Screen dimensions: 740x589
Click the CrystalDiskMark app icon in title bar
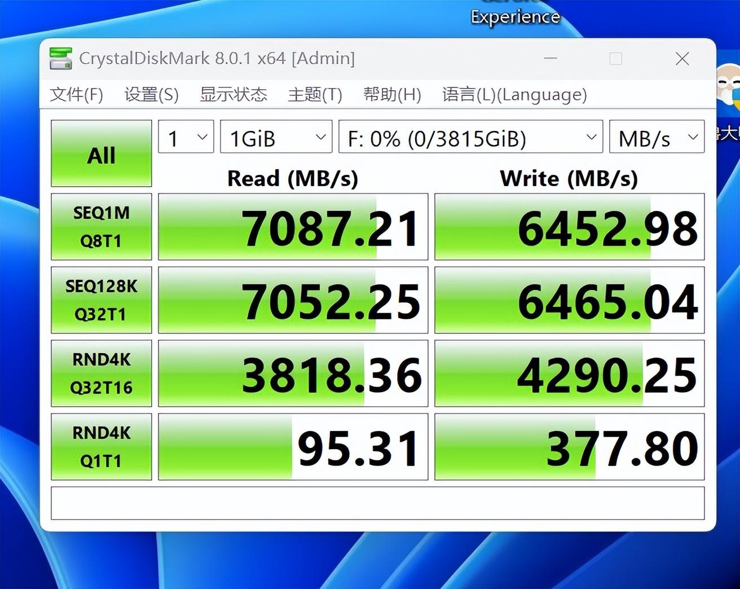(x=60, y=59)
